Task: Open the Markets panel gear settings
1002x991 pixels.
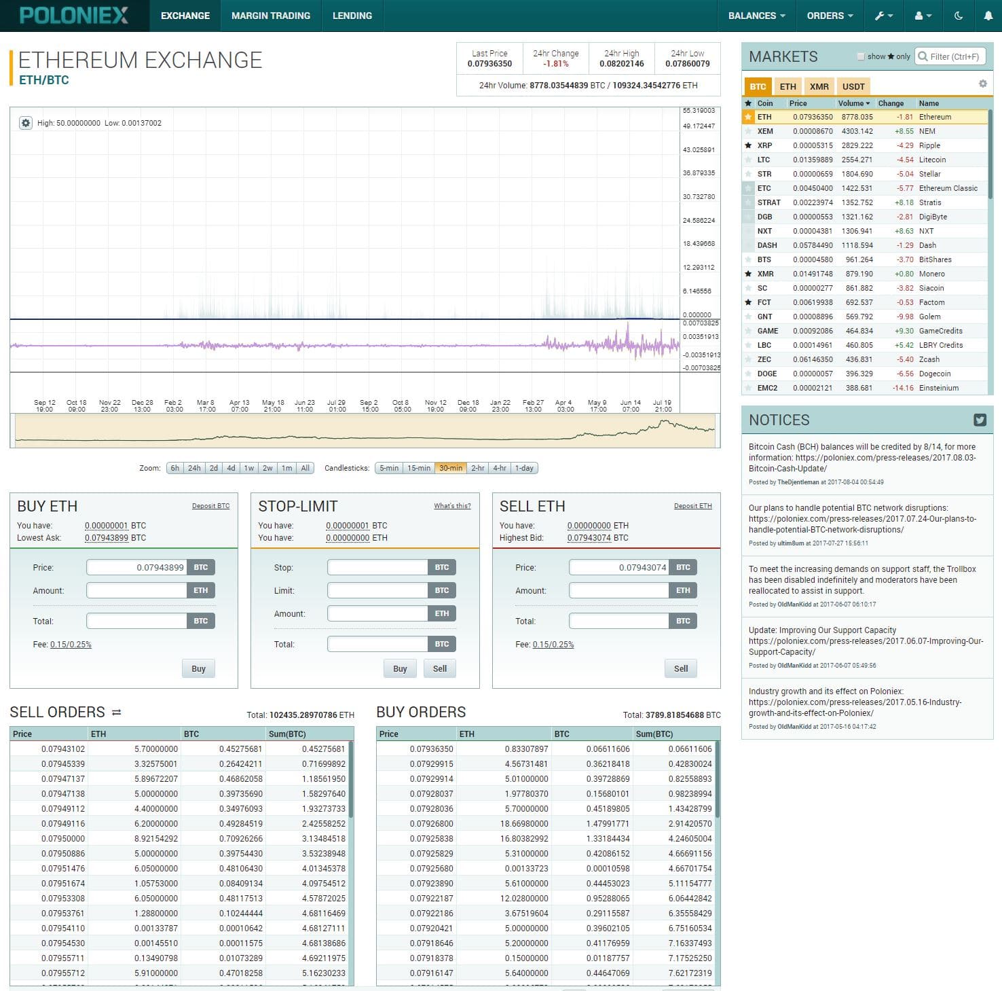Action: point(982,83)
